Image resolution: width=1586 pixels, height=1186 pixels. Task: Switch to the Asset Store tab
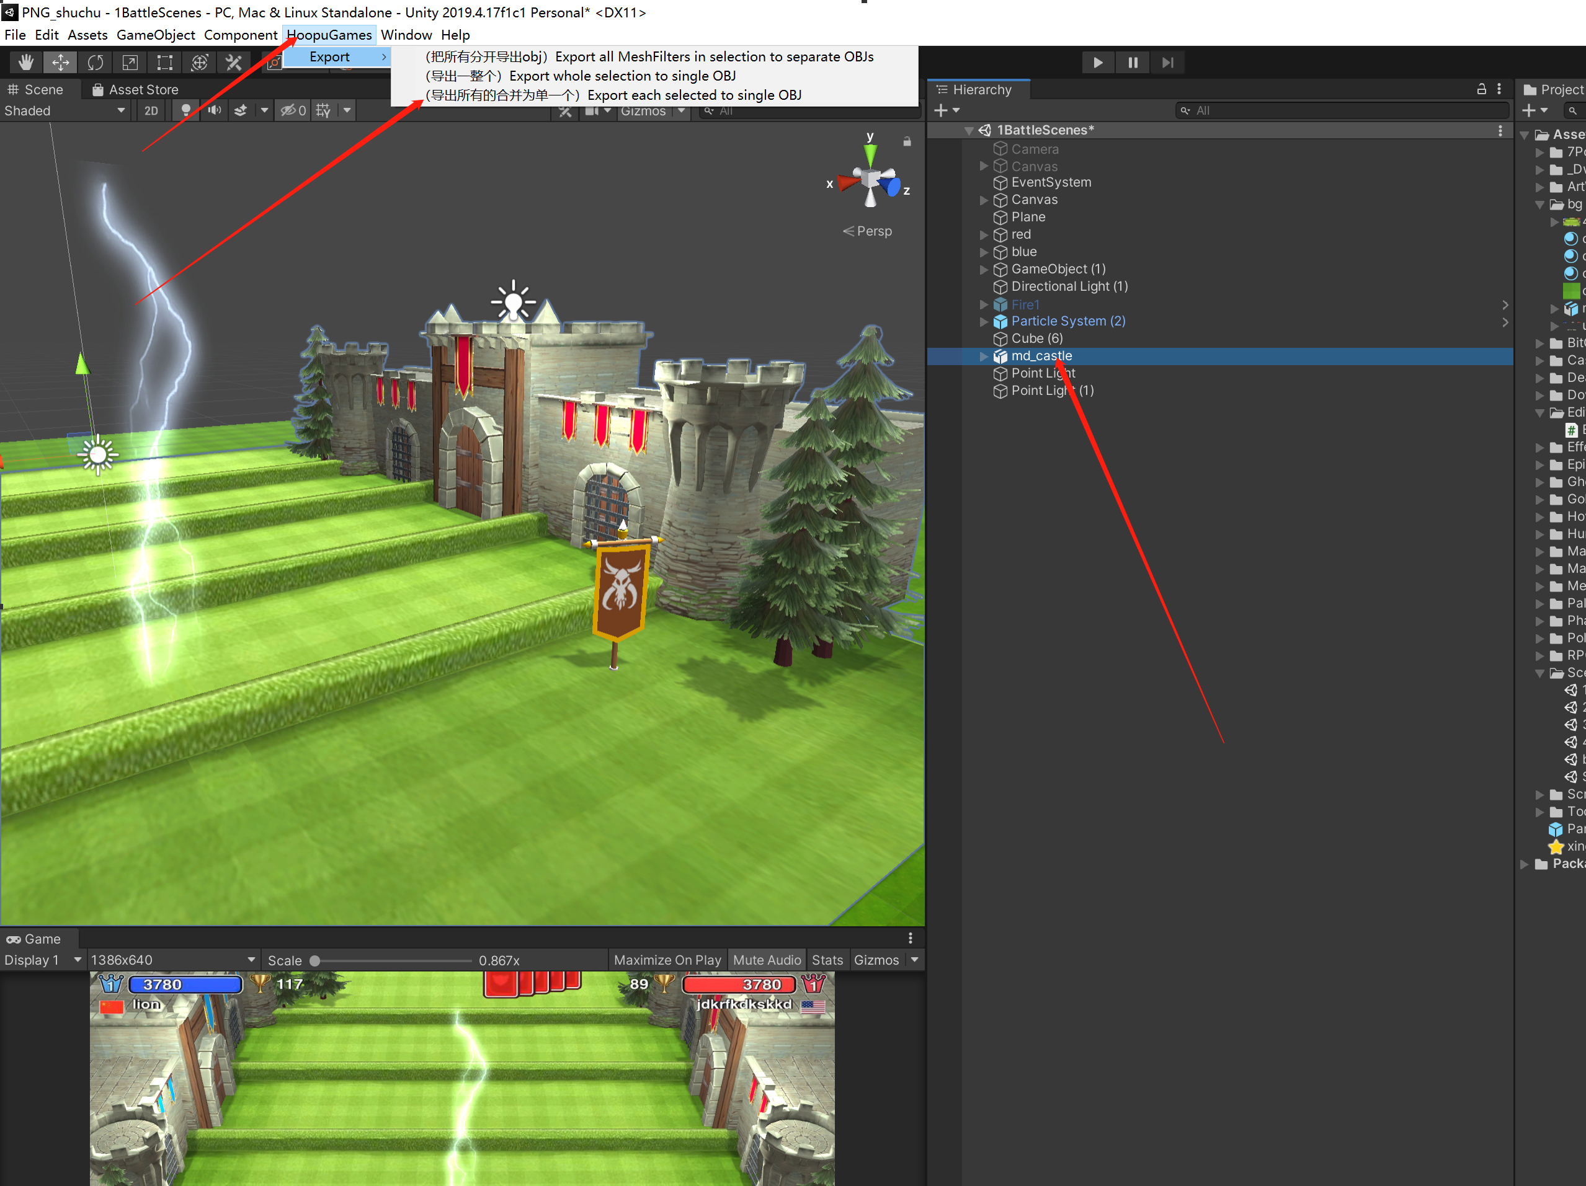click(x=135, y=89)
